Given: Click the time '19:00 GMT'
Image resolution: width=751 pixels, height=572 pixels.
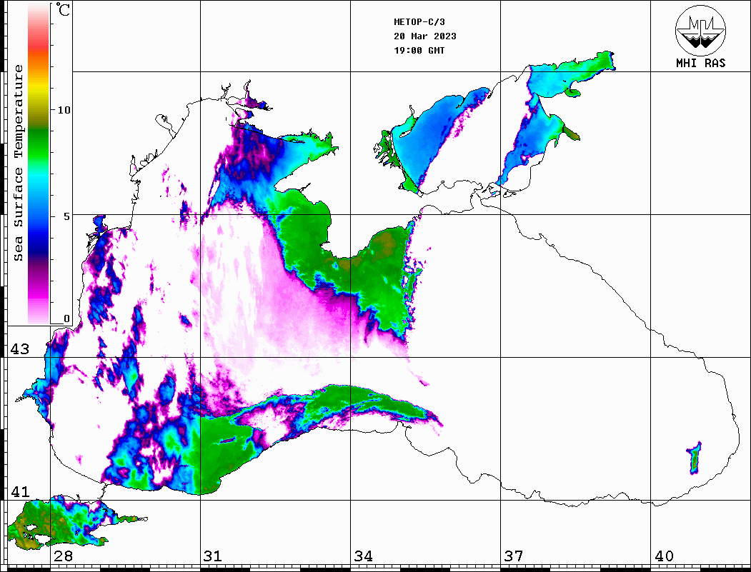Looking at the screenshot, I should pyautogui.click(x=419, y=51).
